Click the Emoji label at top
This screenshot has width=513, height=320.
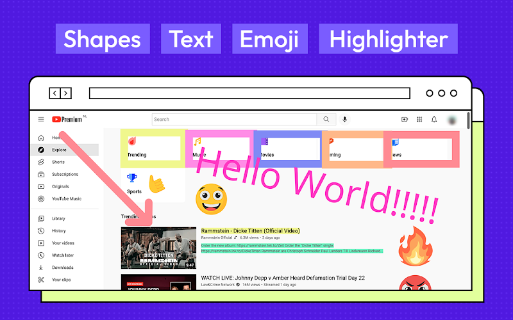pos(270,39)
